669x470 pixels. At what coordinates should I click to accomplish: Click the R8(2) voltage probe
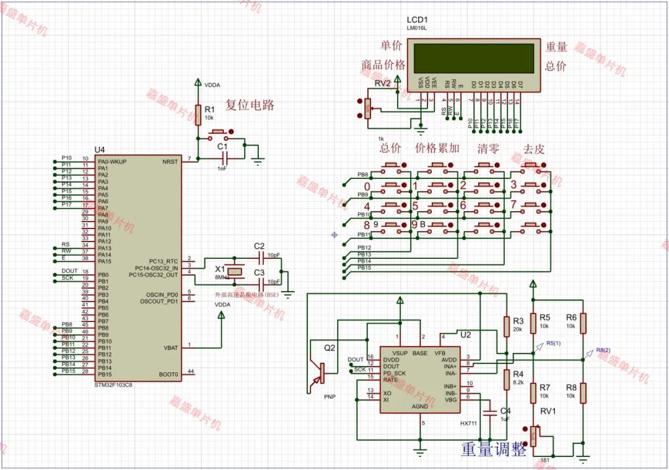(x=589, y=353)
